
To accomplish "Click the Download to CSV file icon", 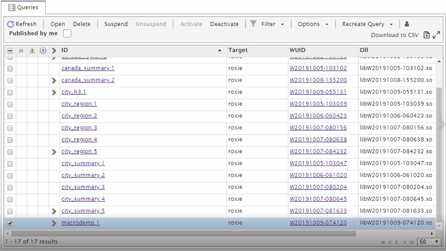I will point(426,35).
